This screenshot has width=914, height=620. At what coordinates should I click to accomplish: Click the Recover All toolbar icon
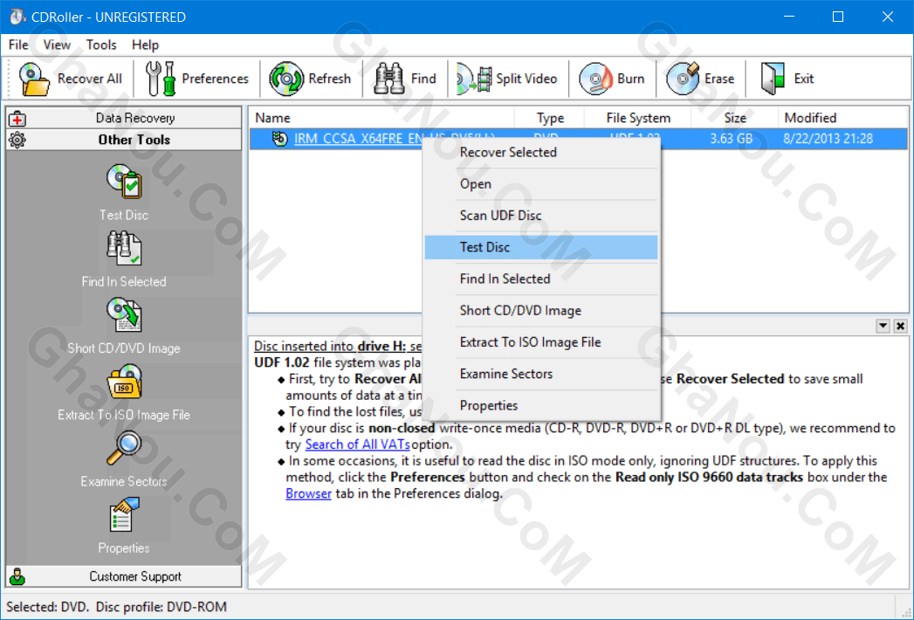tap(34, 79)
